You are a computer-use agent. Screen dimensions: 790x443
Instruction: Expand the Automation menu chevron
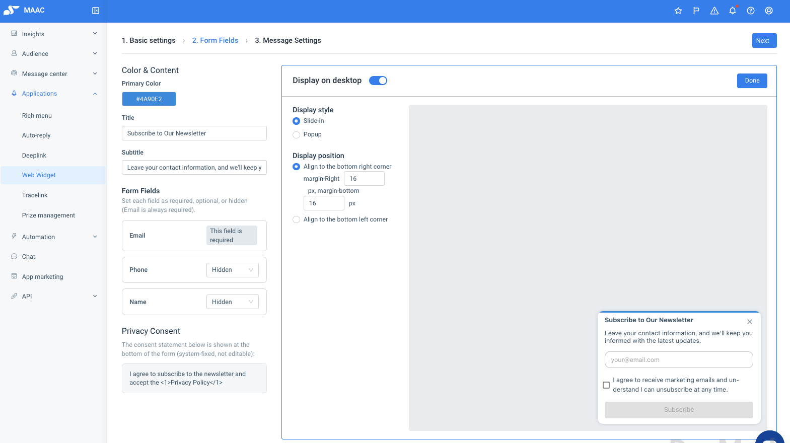pyautogui.click(x=95, y=237)
